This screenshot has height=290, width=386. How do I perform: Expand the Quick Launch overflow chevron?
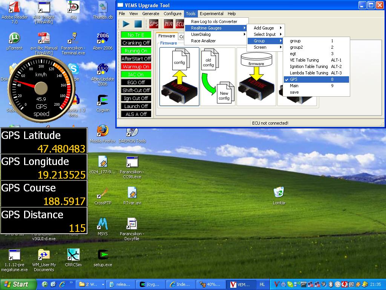71,282
